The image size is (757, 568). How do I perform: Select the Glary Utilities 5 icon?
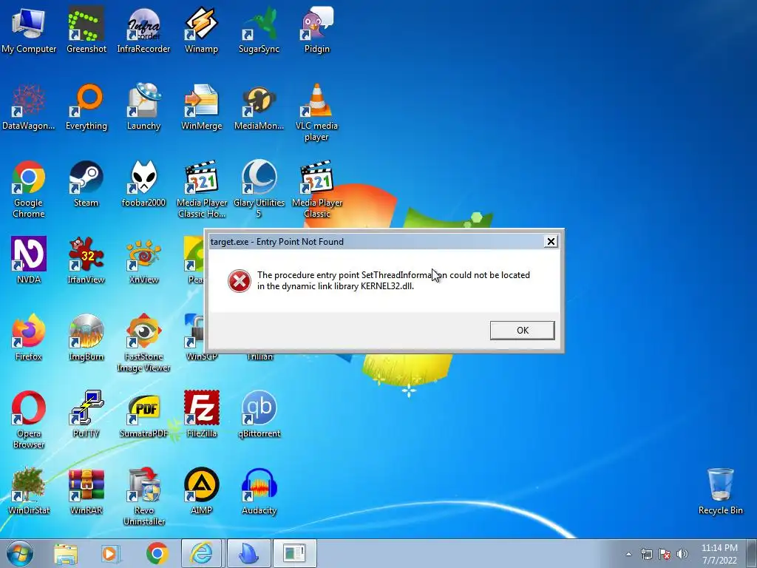tap(259, 189)
